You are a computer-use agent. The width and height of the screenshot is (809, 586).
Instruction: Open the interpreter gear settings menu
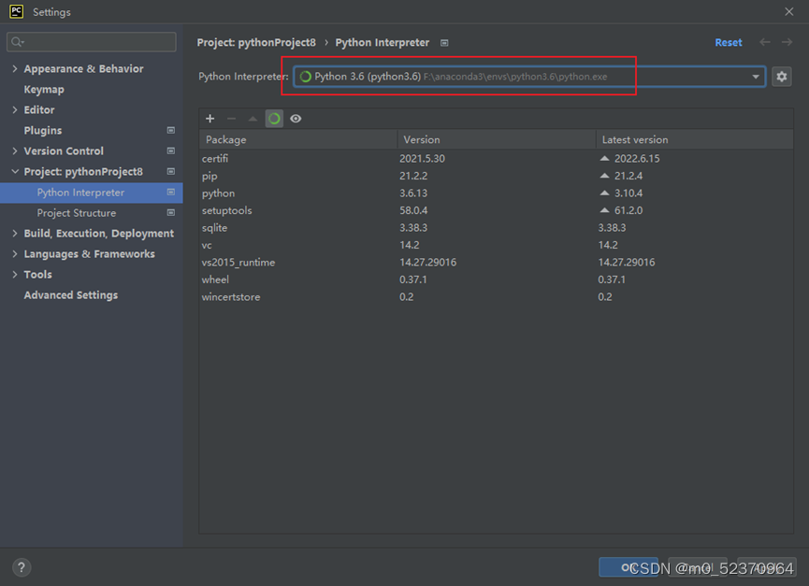tap(782, 77)
